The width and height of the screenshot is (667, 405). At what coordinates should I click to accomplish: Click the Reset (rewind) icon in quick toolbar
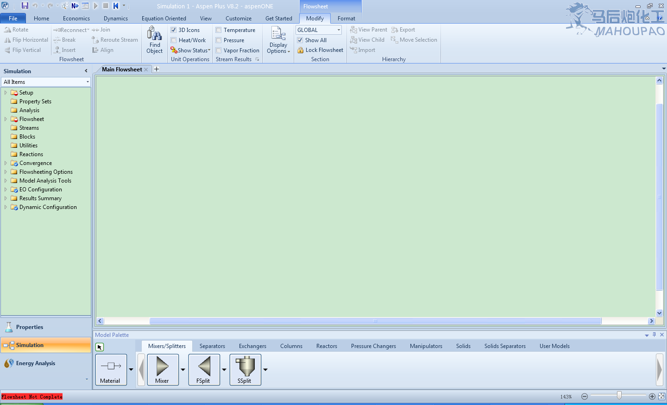[x=116, y=6]
